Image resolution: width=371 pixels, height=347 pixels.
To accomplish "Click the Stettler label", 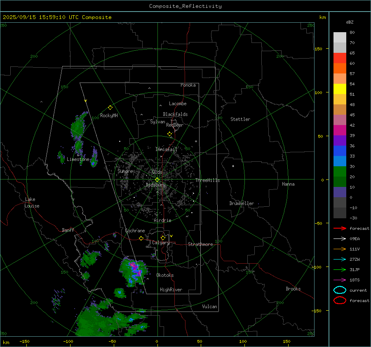I will pos(240,119).
